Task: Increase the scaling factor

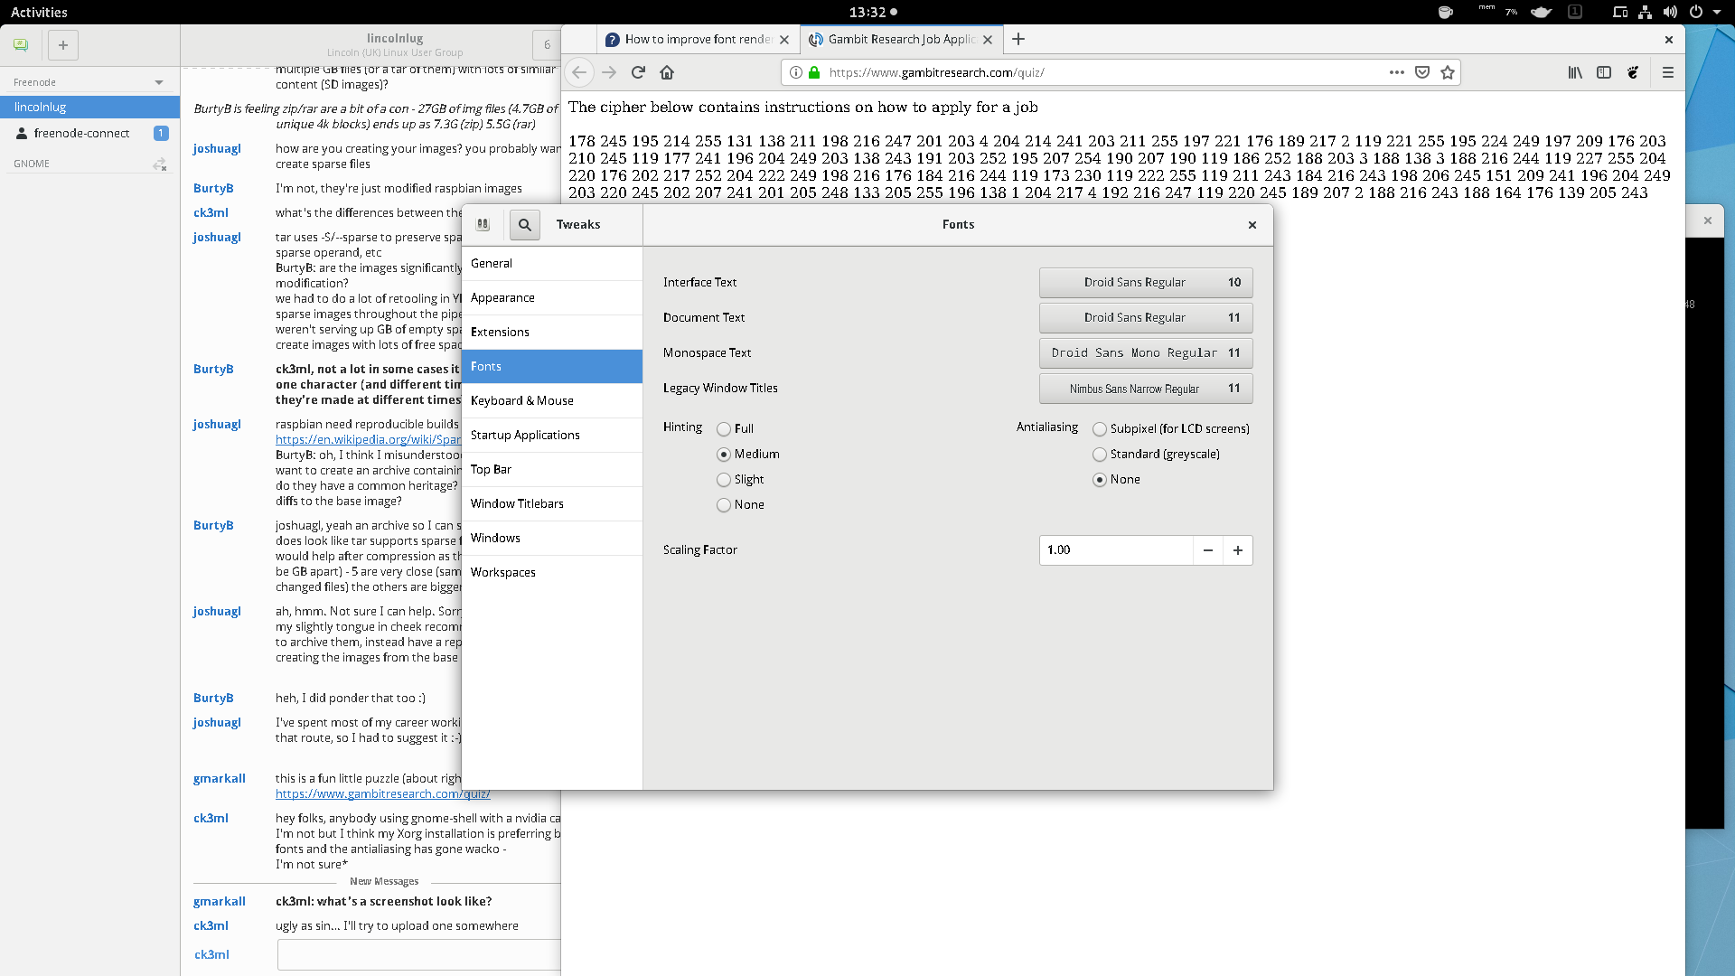Action: tap(1237, 549)
